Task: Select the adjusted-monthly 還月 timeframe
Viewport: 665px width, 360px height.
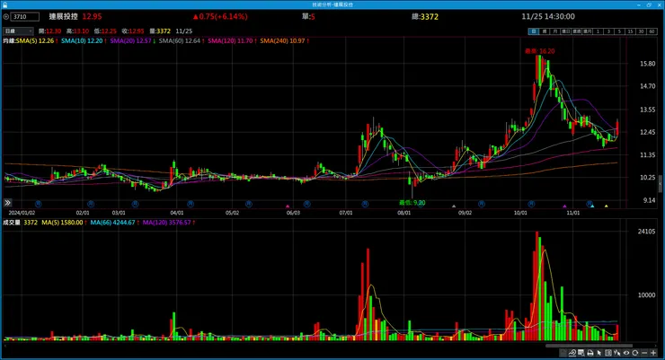Action: click(588, 31)
